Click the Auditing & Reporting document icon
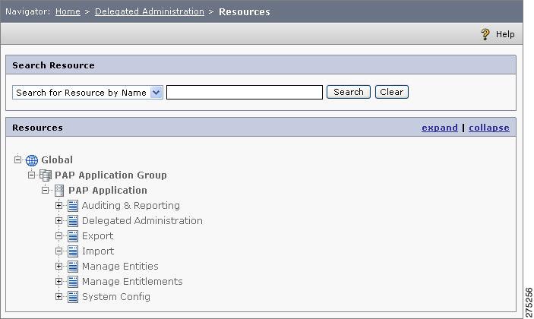The height and width of the screenshot is (319, 534). [73, 206]
